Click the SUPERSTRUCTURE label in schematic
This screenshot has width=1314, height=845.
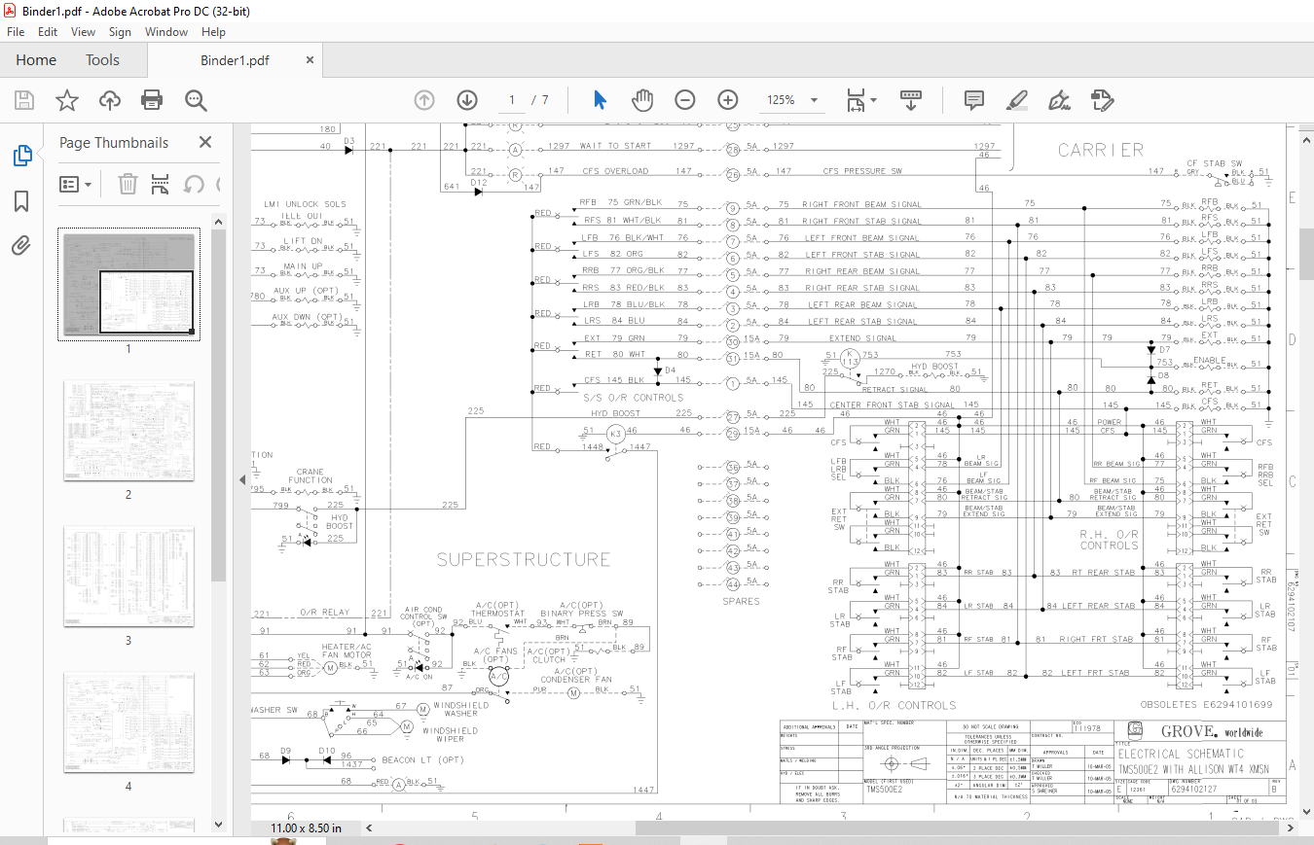click(524, 559)
